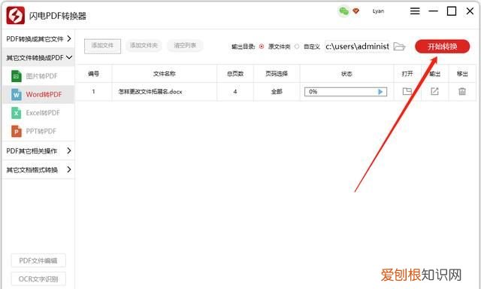Choose 原文件夹 output radio button

pos(262,47)
